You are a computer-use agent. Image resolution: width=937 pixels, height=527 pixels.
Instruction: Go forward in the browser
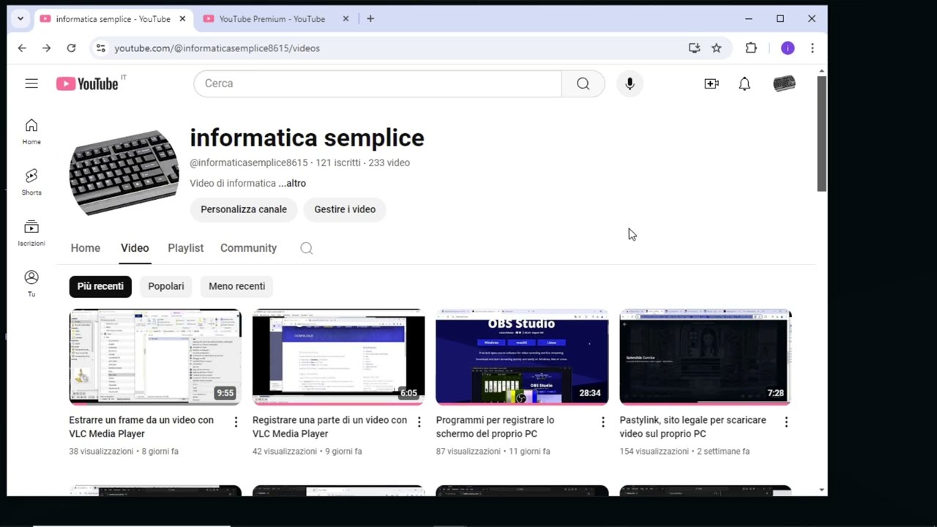[47, 48]
